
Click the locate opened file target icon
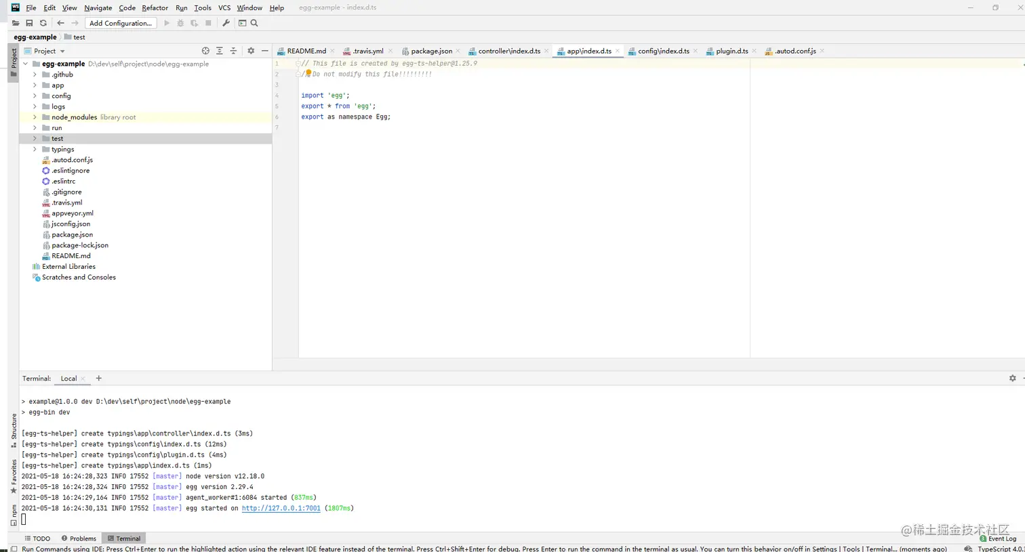tap(205, 51)
